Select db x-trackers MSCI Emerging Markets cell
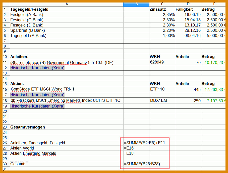Viewport: 228px width, 173px height. (67, 100)
